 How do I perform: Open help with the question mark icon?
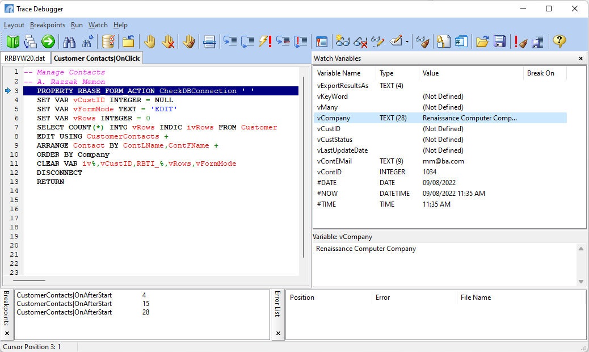click(x=559, y=41)
